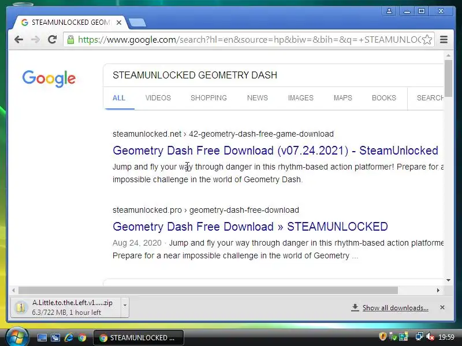Open the SEARCH tools option
The image size is (462, 346).
(430, 98)
